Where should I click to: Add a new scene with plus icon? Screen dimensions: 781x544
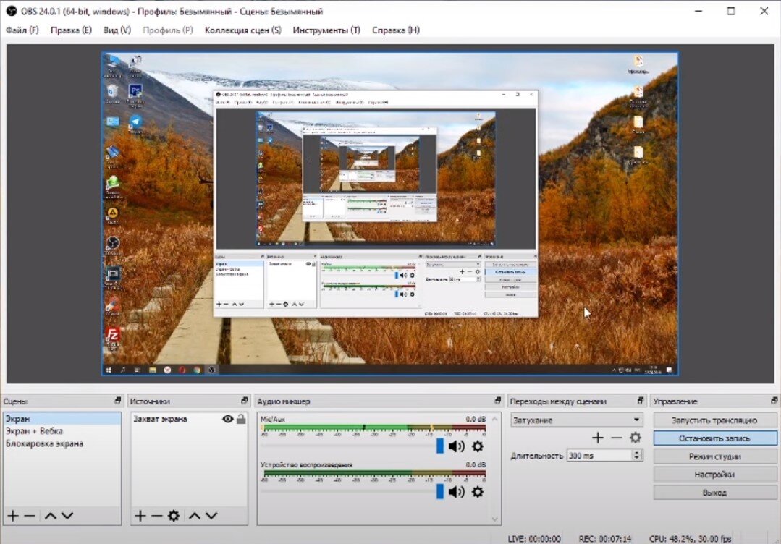click(x=13, y=516)
